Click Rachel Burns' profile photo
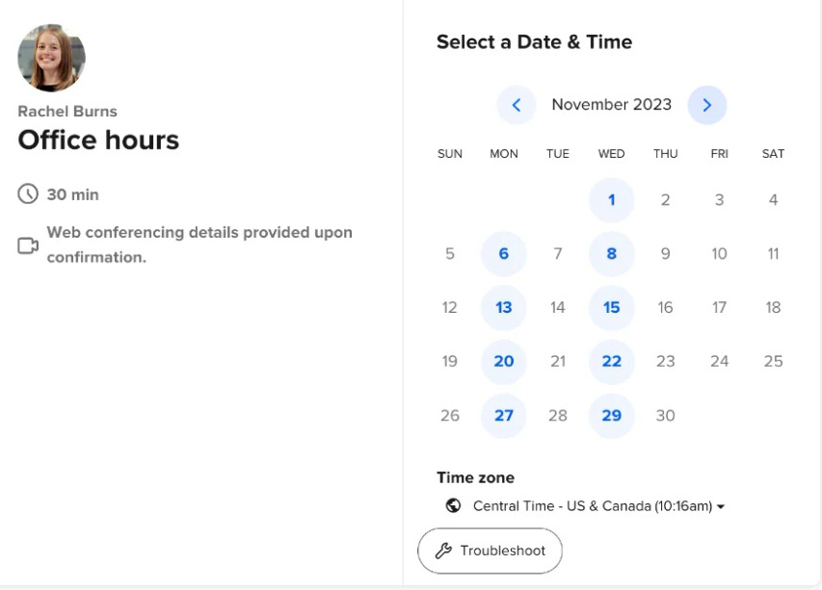Image resolution: width=822 pixels, height=590 pixels. (52, 58)
